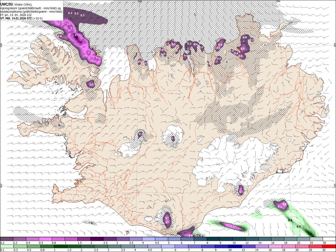Select the dark teal 8 swatch in upper scale
The height and width of the screenshot is (252, 336).
click(x=213, y=239)
